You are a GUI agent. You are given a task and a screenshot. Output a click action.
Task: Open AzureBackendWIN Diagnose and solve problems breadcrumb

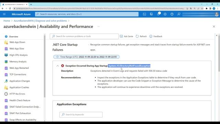[40, 21]
